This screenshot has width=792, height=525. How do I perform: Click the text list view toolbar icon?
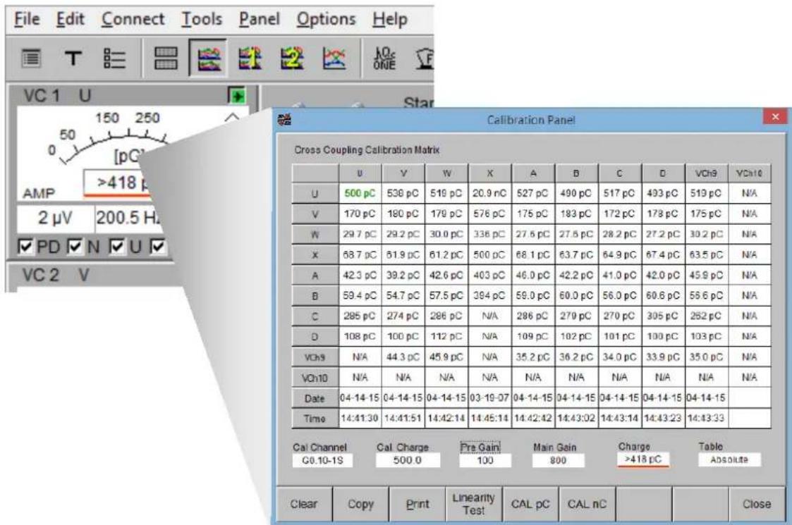click(31, 58)
